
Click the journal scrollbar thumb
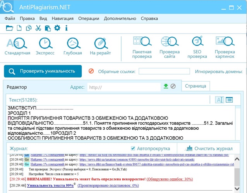coord(237,177)
